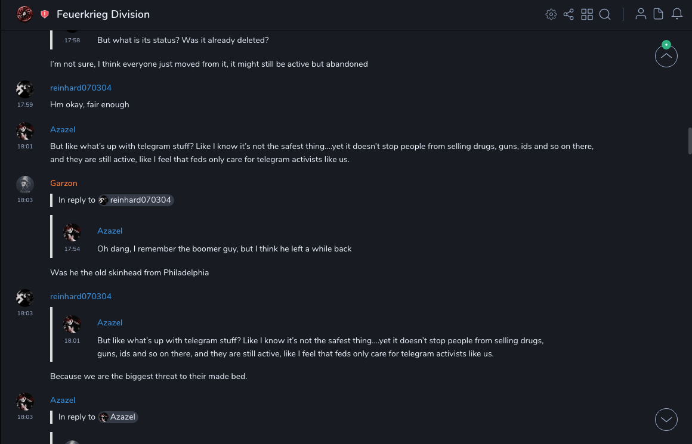
Task: Click the share icon in header
Action: [x=569, y=14]
